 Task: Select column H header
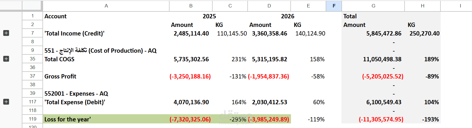pos(423,6)
